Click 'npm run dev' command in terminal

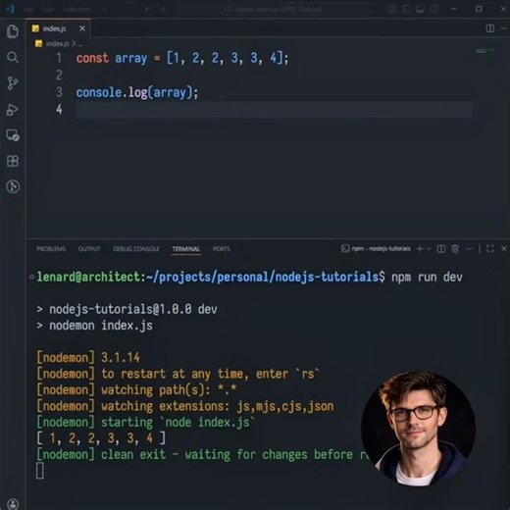427,278
